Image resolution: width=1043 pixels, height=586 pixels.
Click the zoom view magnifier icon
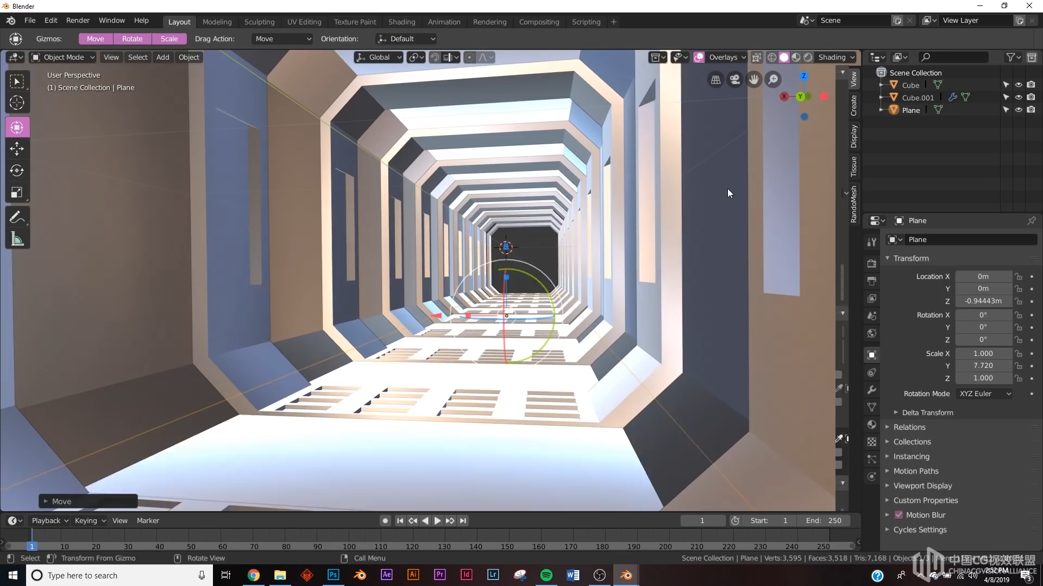pos(773,80)
